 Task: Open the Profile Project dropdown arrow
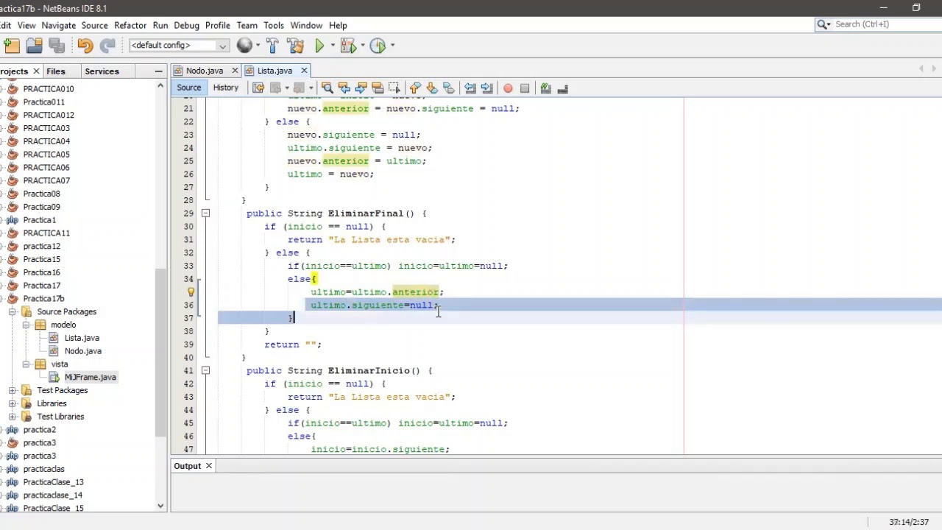tap(392, 46)
